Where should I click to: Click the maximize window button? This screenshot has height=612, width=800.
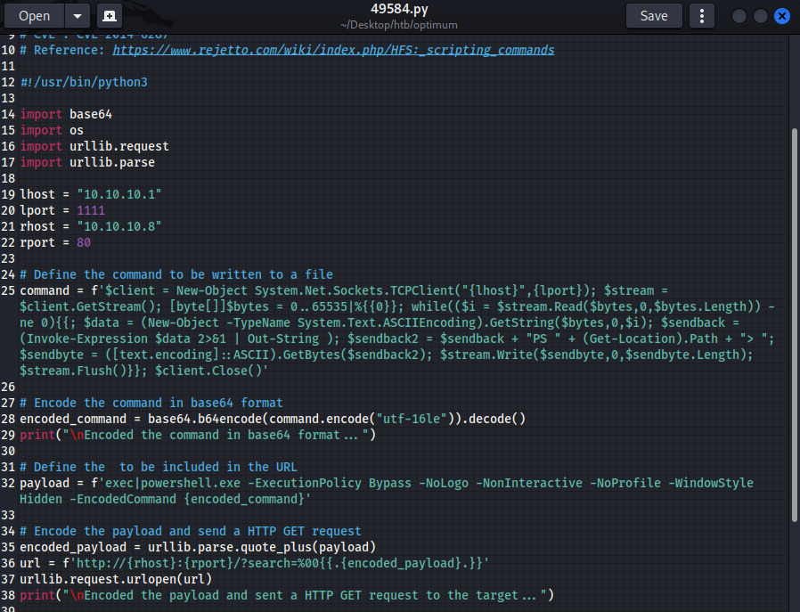click(760, 16)
